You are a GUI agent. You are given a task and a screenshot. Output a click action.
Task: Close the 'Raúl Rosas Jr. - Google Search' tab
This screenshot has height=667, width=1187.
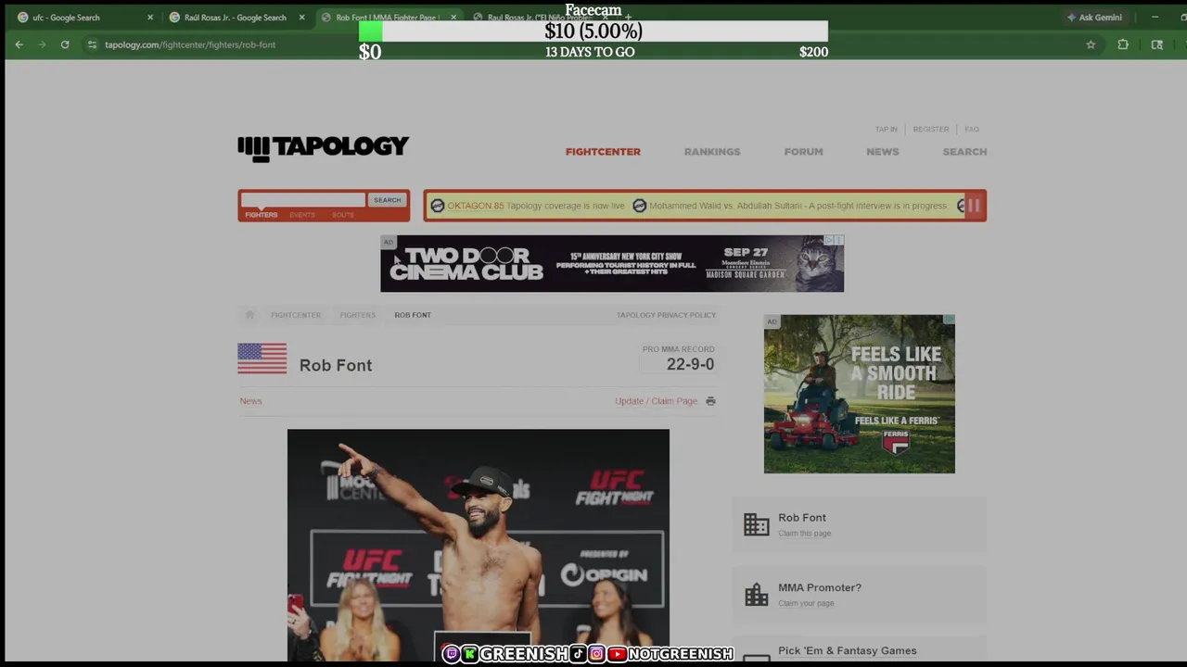301,17
